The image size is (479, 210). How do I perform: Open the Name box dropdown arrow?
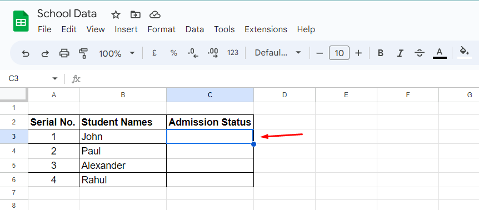click(54, 79)
